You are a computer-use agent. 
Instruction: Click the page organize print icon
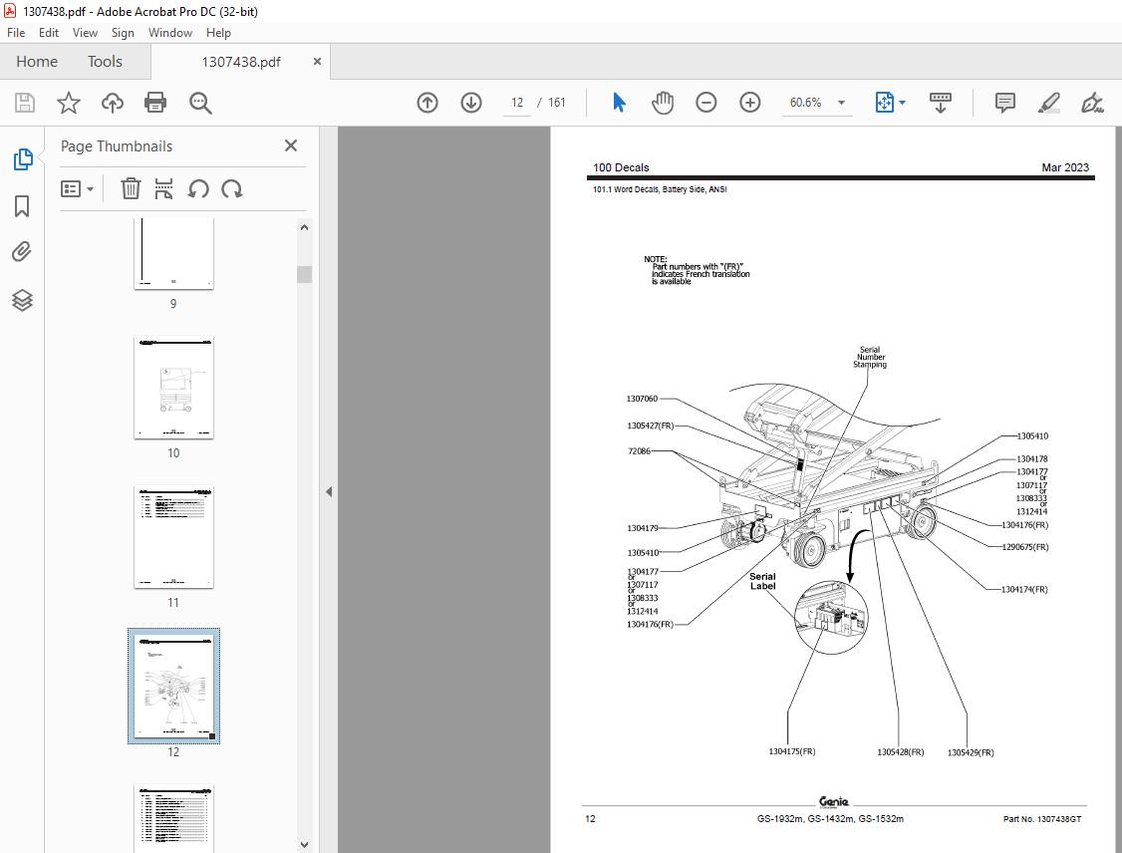point(163,189)
